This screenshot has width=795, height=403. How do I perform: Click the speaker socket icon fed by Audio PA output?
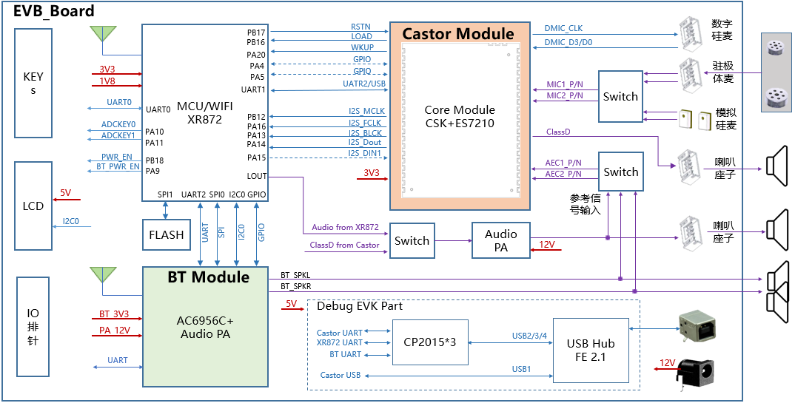pyautogui.click(x=692, y=234)
